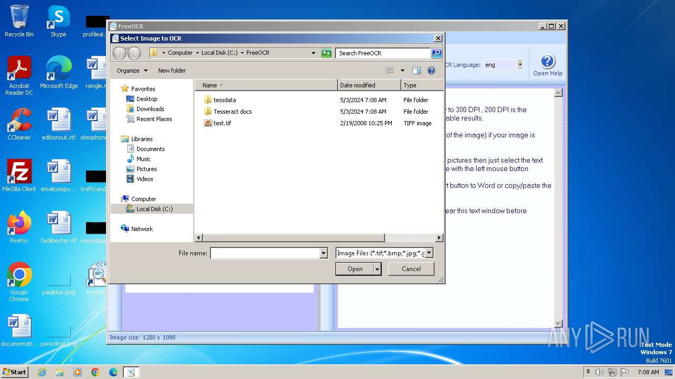Image resolution: width=675 pixels, height=379 pixels.
Task: Open Firefox desktop shortcut
Action: 19,227
